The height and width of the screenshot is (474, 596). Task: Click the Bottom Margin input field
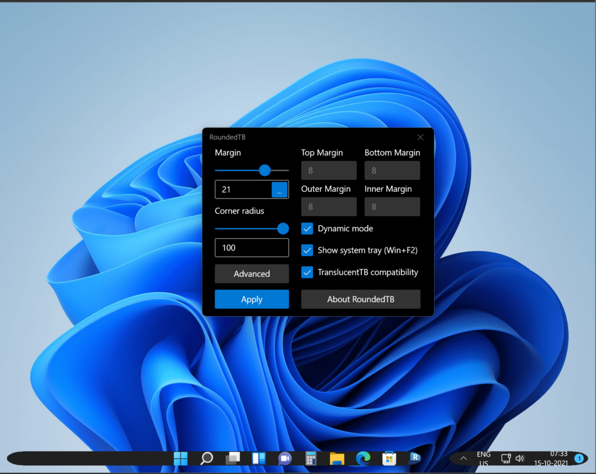click(392, 171)
